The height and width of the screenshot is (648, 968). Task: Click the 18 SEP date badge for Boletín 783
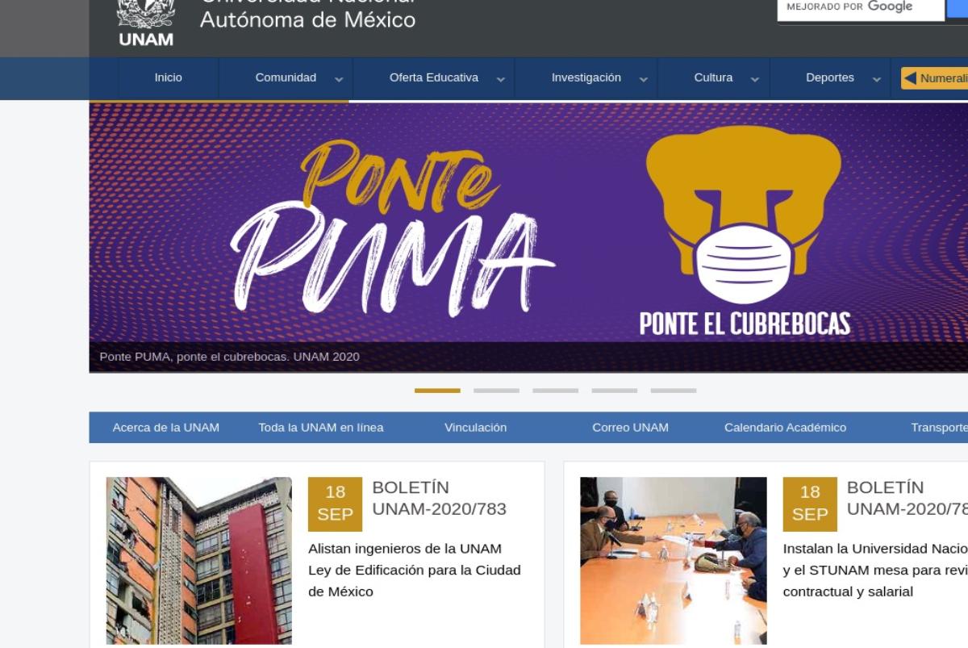335,504
